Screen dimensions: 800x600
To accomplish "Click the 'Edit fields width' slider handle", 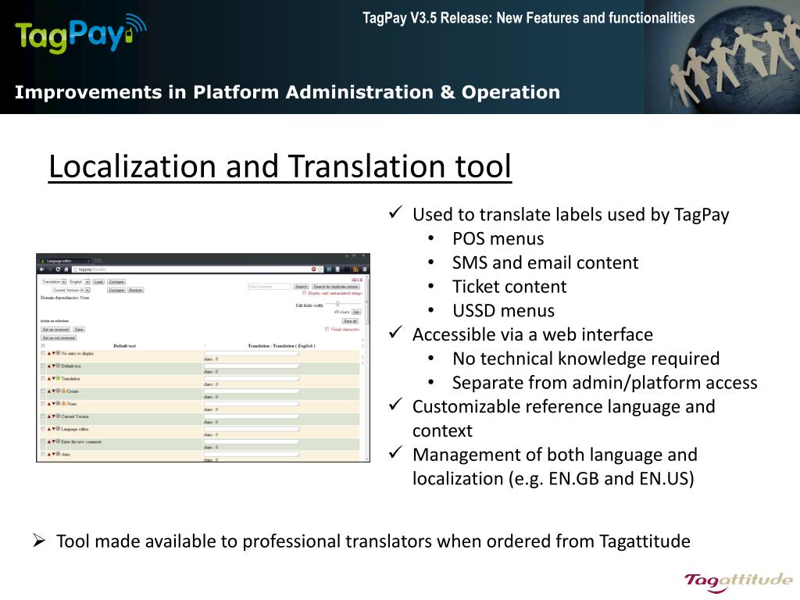I will point(337,304).
